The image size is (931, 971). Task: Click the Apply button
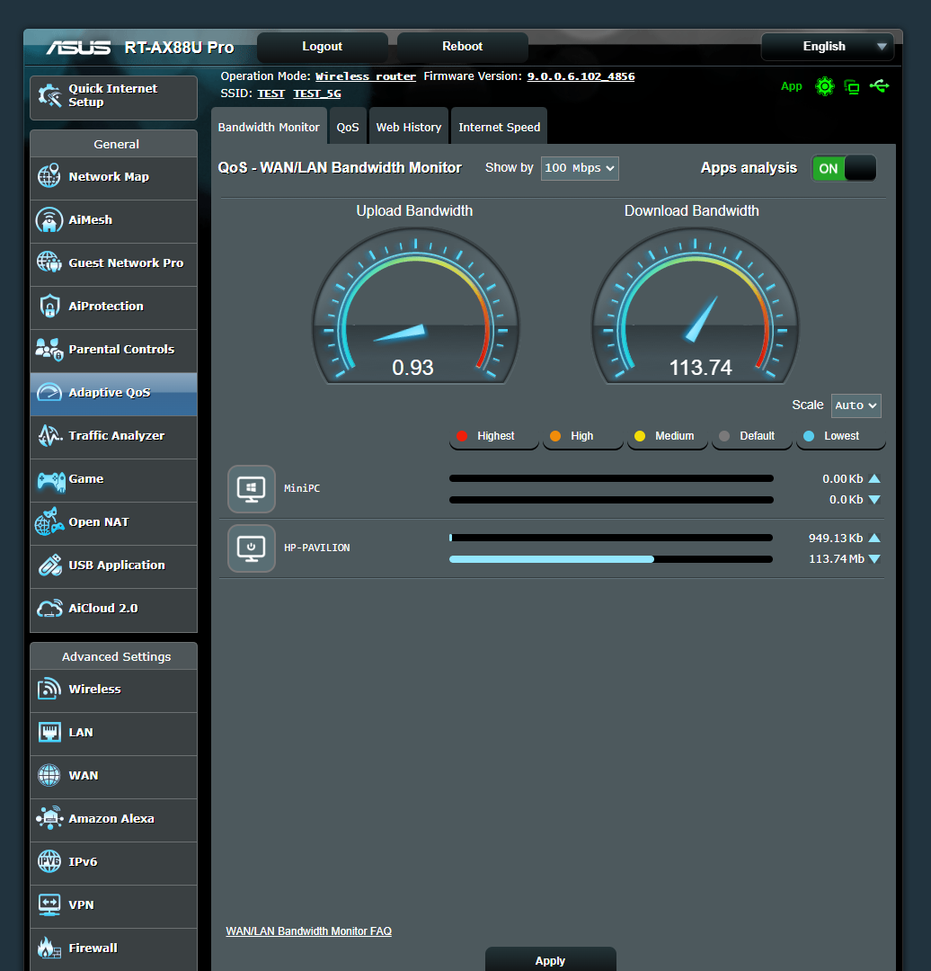coord(550,959)
